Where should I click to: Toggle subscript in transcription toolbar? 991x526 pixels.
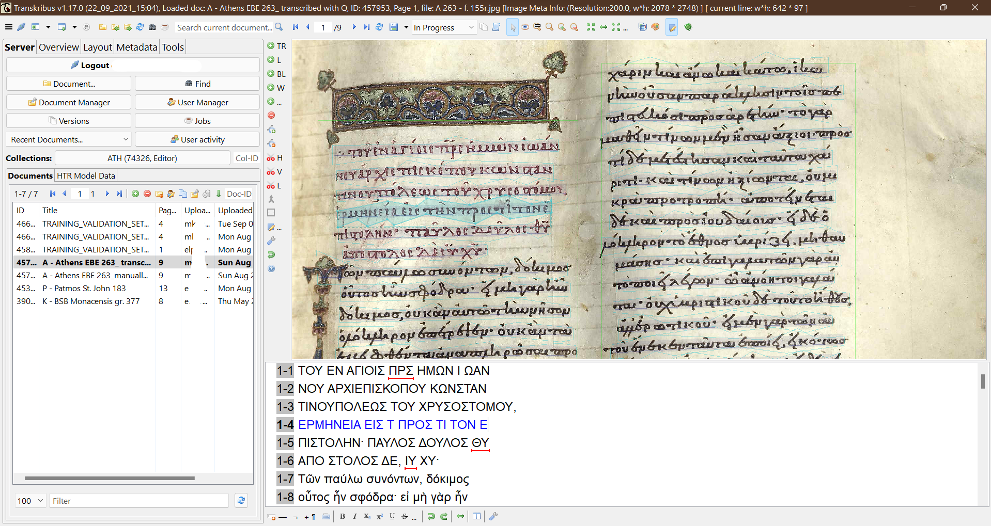pyautogui.click(x=367, y=516)
